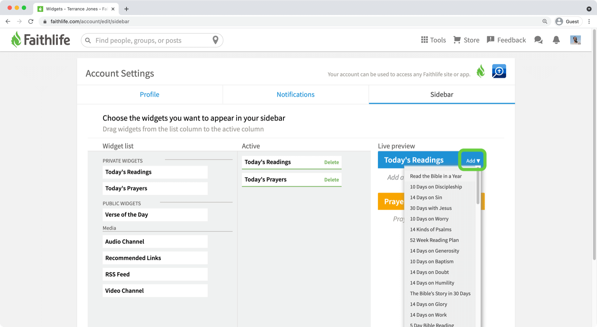Screen dimensions: 597x327
Task: Click the search magnifier icon in Faithlife bar
Action: tap(88, 40)
